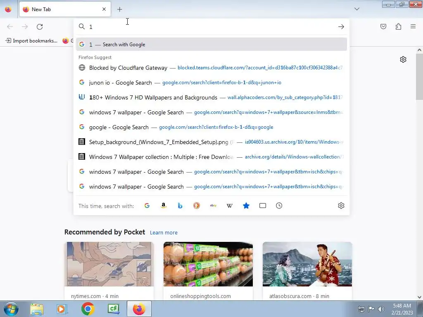This screenshot has height=317, width=423.
Task: Search this time with eBay icon
Action: pyautogui.click(x=213, y=206)
